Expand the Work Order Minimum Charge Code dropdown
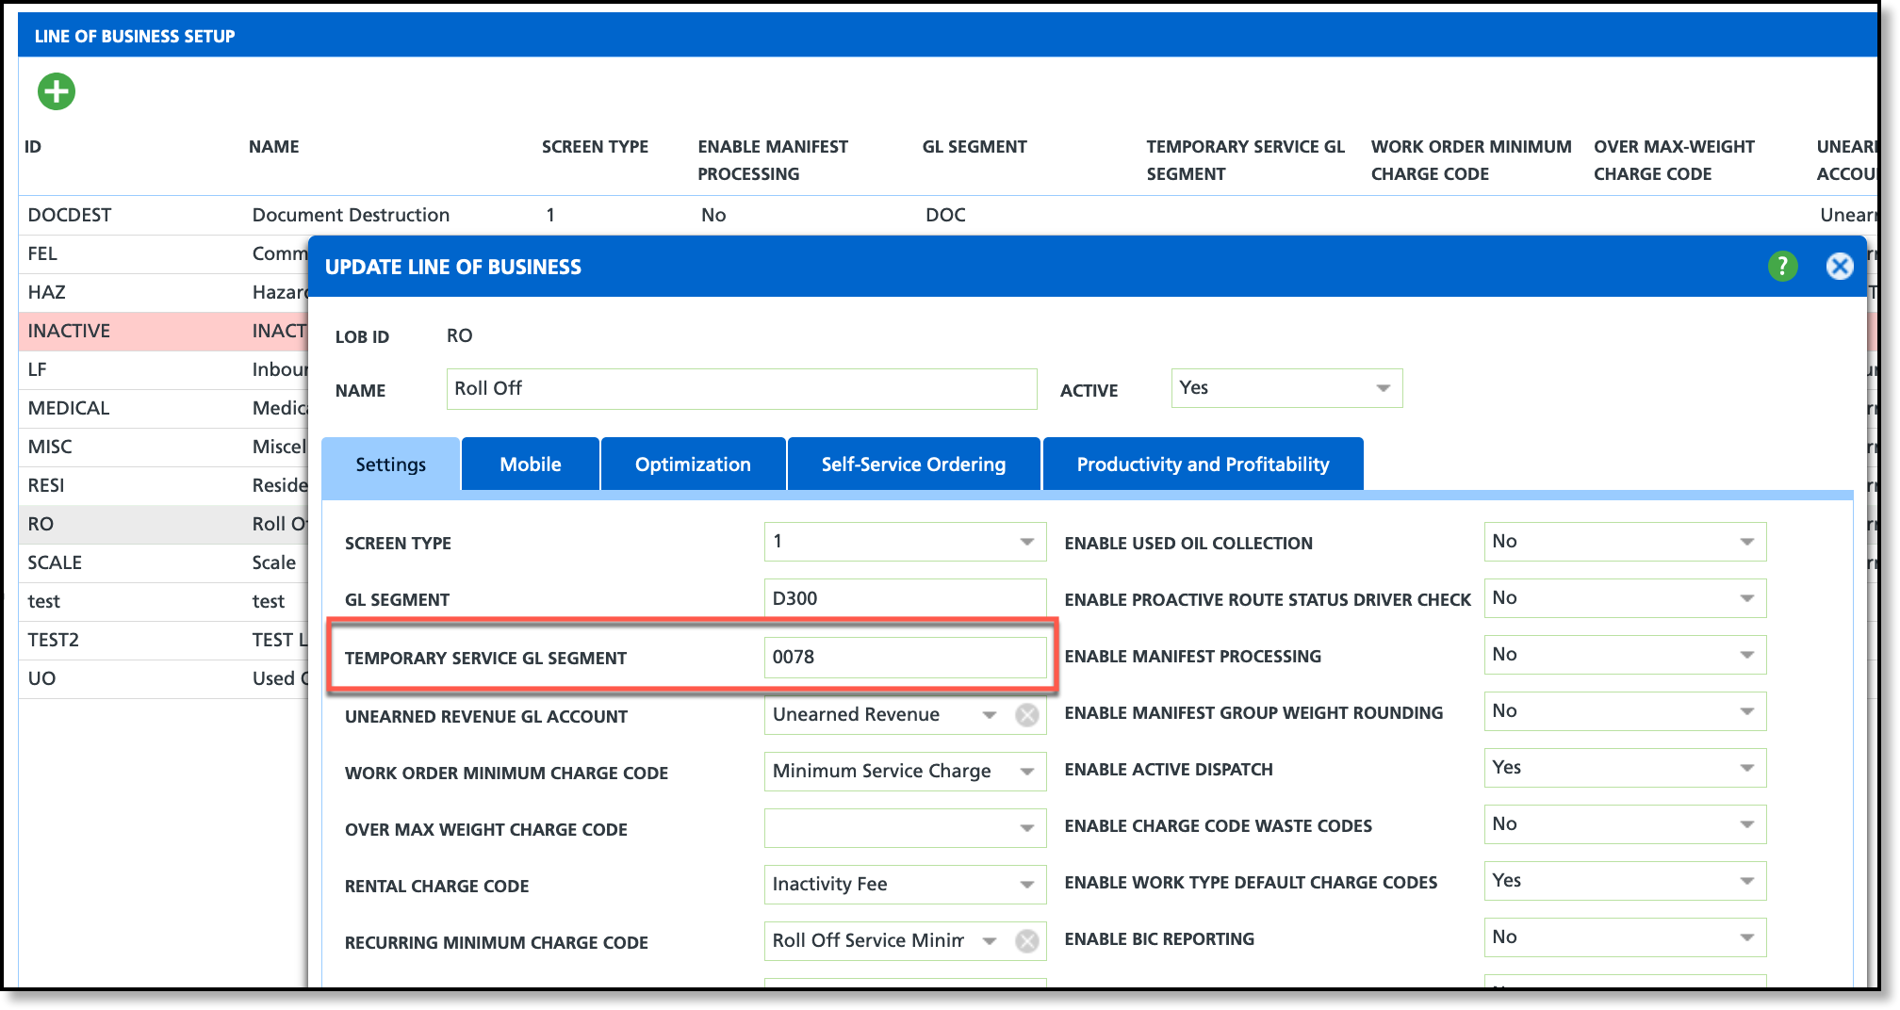This screenshot has height=1010, width=1900. point(905,772)
